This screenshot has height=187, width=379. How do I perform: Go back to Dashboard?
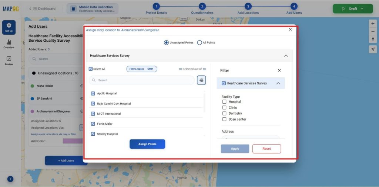42,9
